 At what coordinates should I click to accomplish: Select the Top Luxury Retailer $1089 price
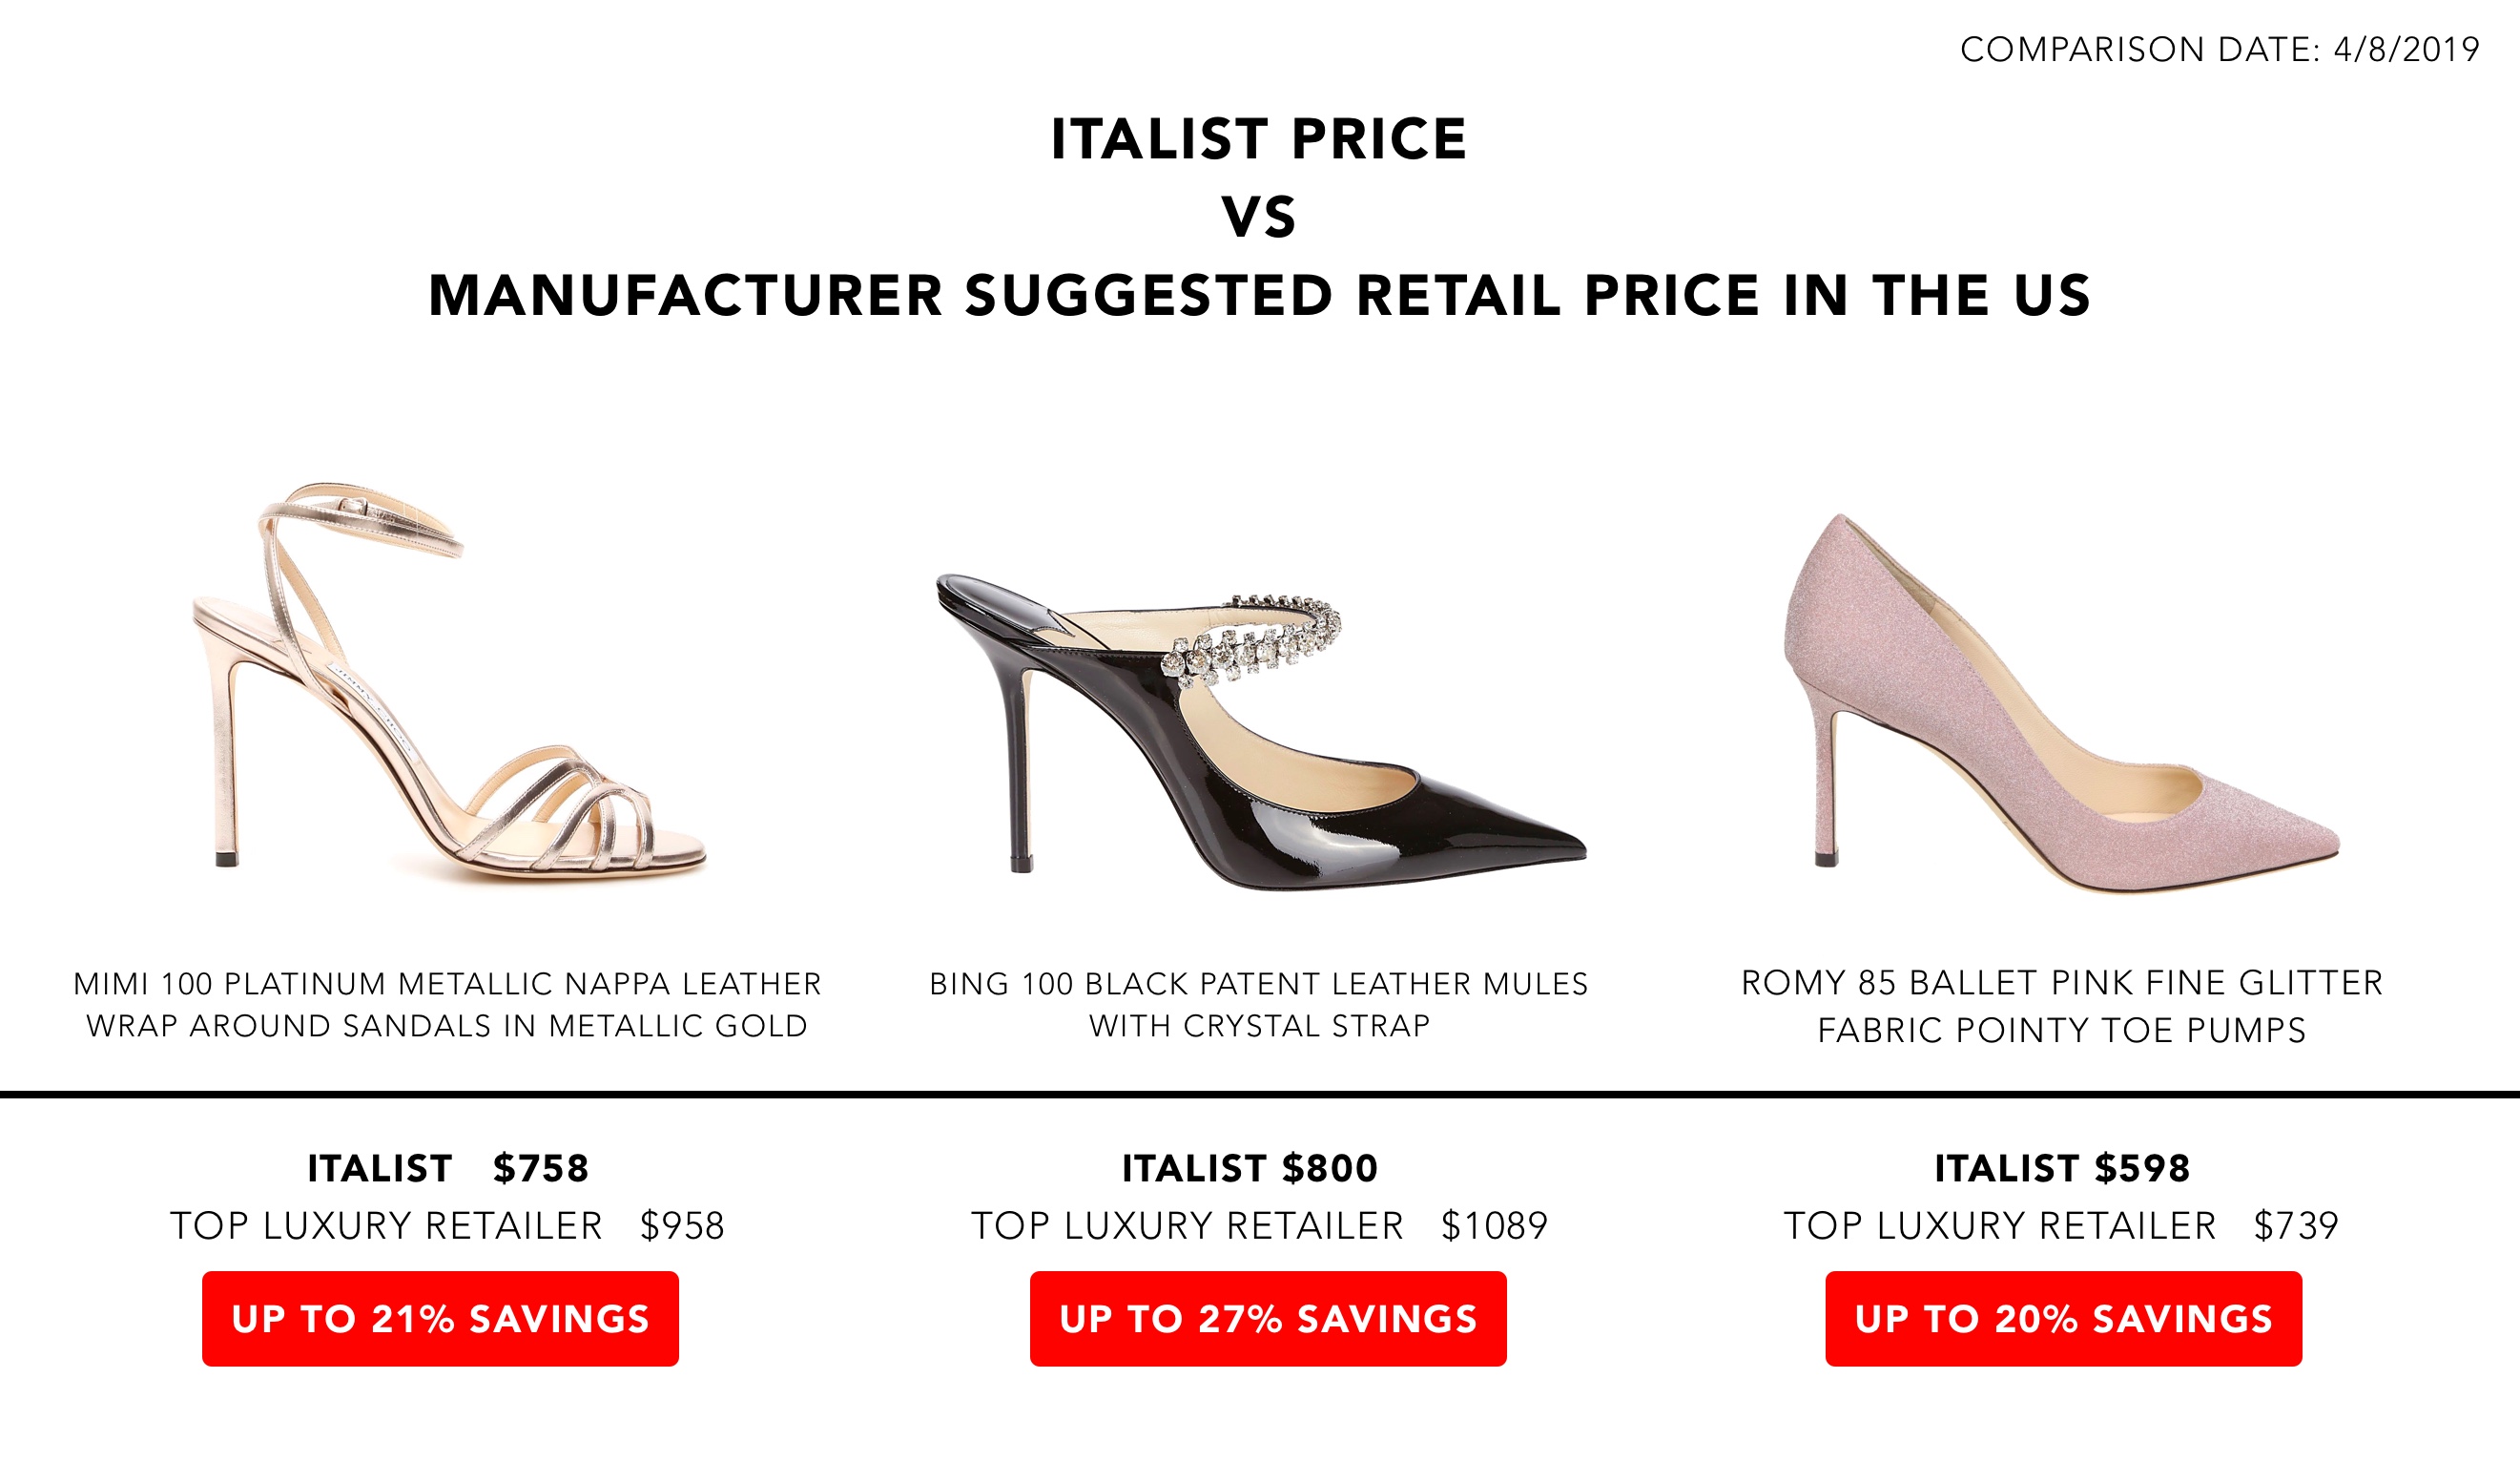pos(1259,1226)
